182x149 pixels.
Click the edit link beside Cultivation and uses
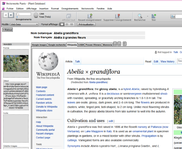pyautogui.click(x=111, y=121)
